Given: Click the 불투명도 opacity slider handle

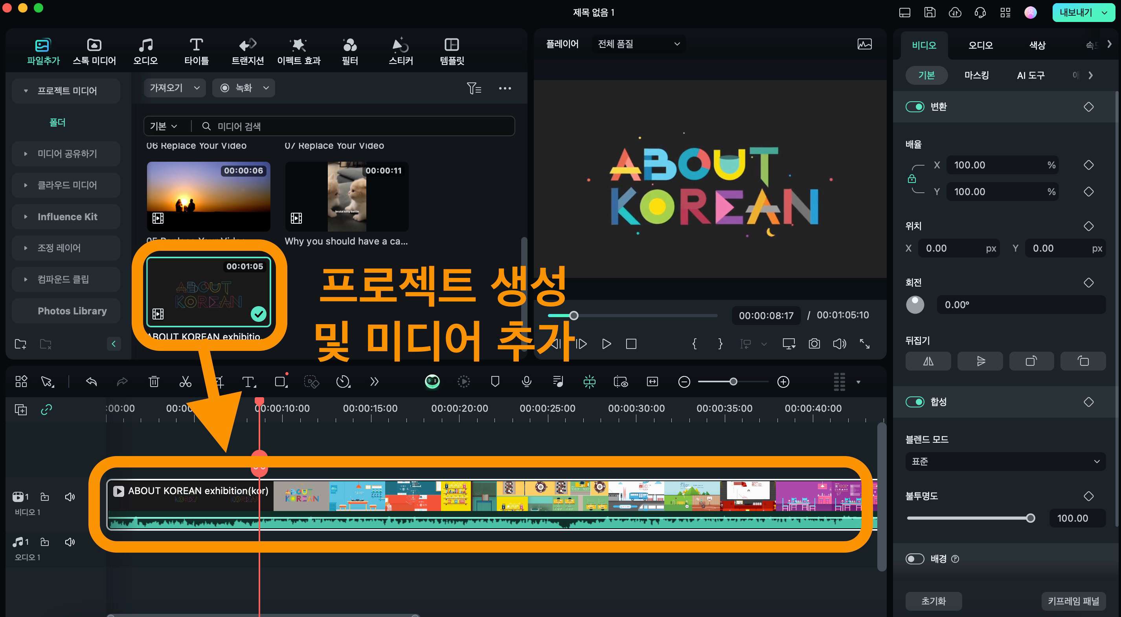Looking at the screenshot, I should coord(1030,518).
